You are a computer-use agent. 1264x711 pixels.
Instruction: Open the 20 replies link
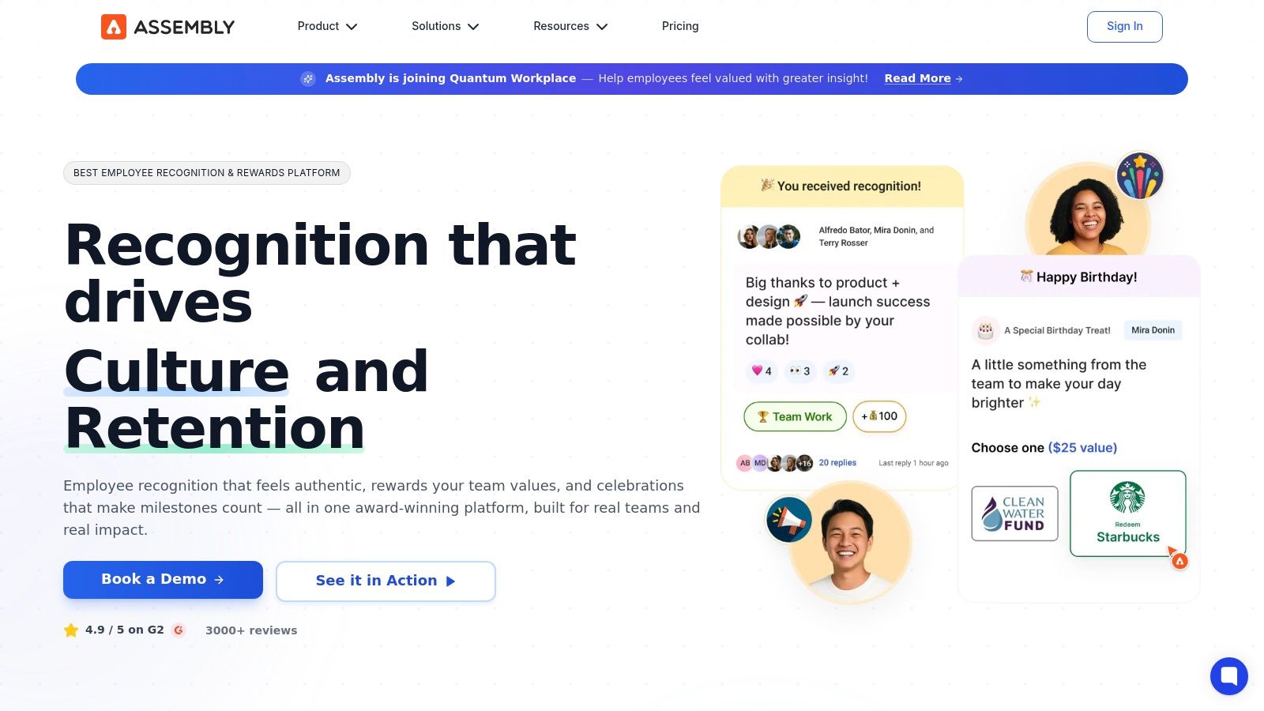[x=837, y=463]
